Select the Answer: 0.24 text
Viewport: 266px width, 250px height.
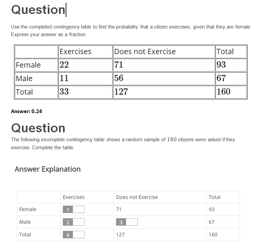(26, 111)
